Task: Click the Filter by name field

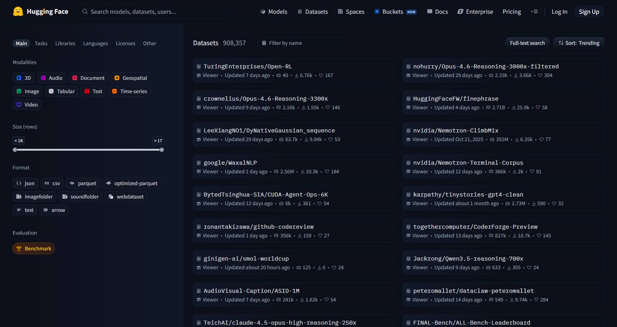Action: pyautogui.click(x=302, y=43)
